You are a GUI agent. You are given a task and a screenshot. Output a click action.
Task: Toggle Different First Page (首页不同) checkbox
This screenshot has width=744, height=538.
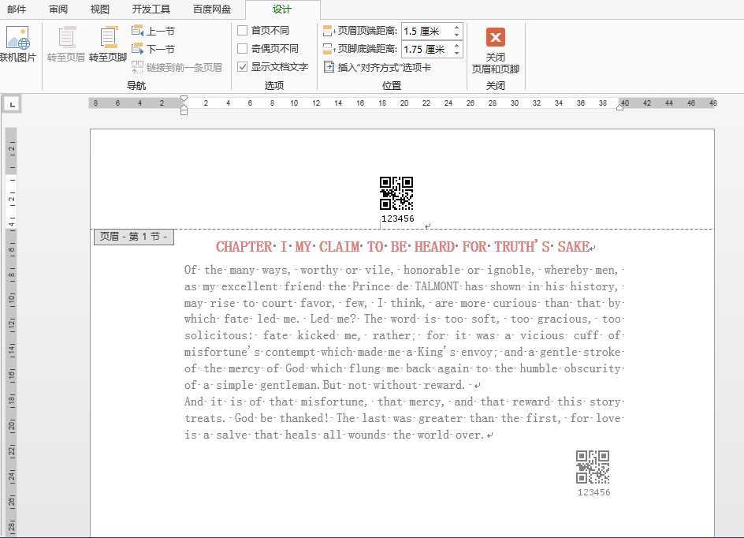tap(243, 31)
